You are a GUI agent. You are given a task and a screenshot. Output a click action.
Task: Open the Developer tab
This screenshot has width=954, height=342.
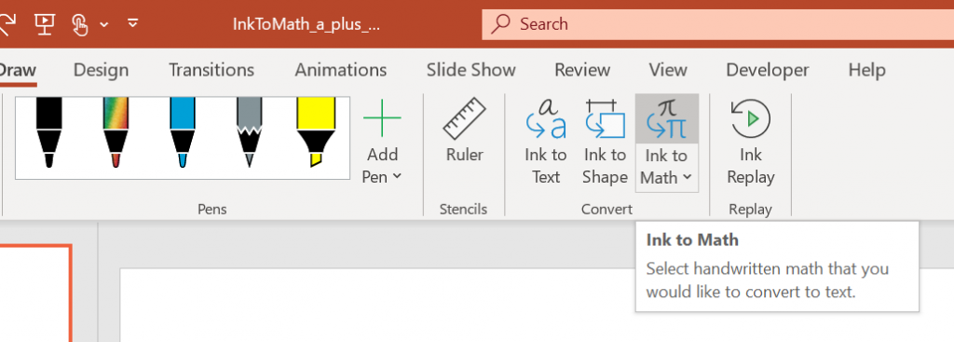[x=768, y=70]
